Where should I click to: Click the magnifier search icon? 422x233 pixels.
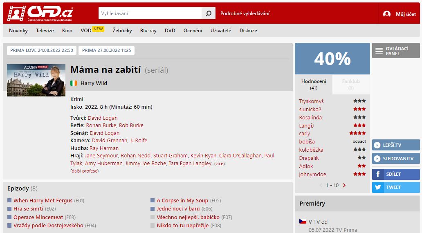point(208,13)
